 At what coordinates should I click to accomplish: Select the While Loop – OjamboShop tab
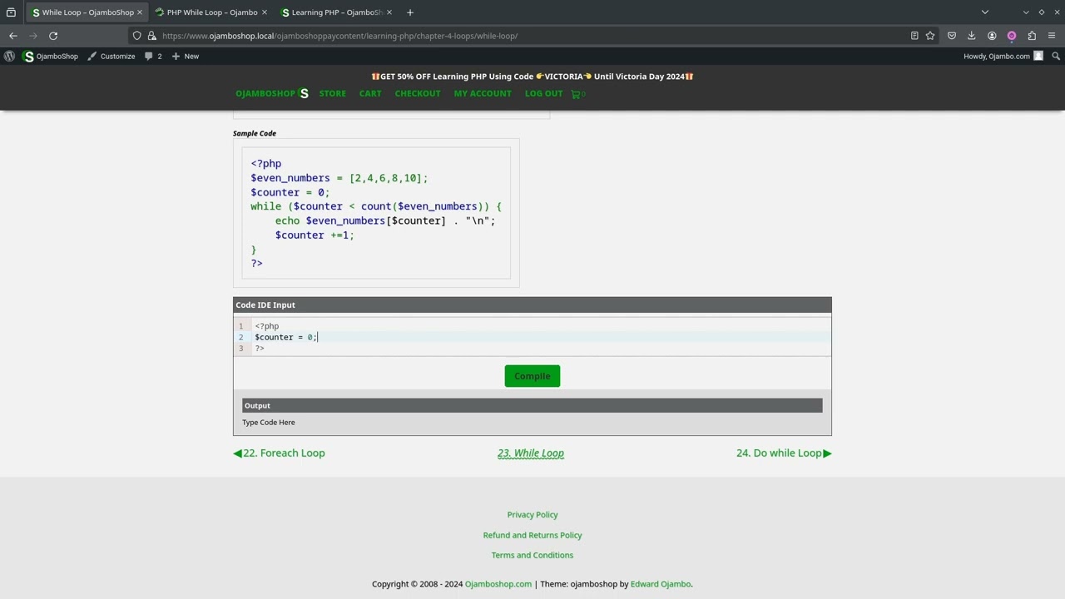point(87,12)
